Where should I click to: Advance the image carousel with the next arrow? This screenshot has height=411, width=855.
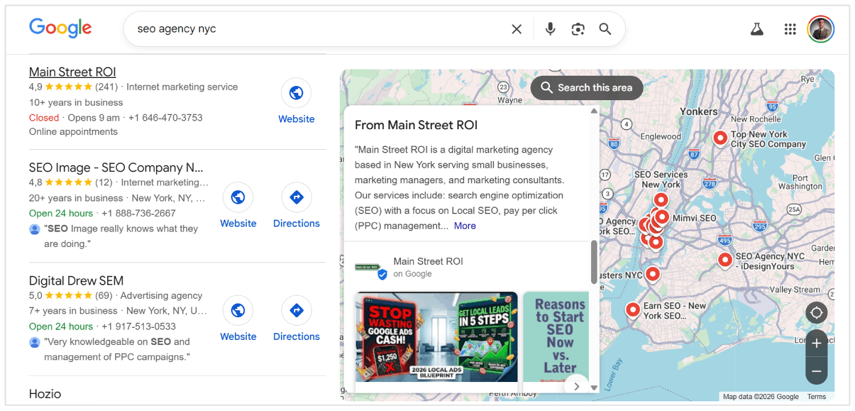576,385
